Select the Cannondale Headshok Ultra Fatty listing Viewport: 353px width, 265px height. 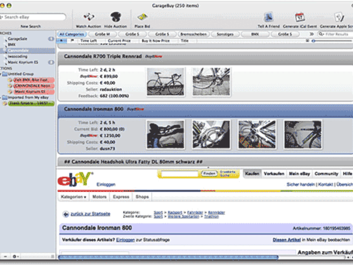205,162
